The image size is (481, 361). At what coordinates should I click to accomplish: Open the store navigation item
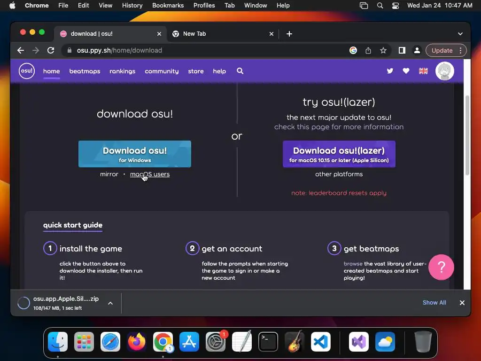pos(196,71)
